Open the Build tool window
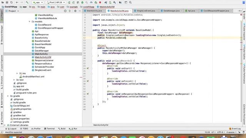Image resolution: width=246 pixels, height=138 pixels. click(x=61, y=129)
